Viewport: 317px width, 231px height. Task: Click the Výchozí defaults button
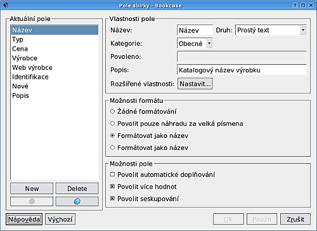click(x=60, y=219)
